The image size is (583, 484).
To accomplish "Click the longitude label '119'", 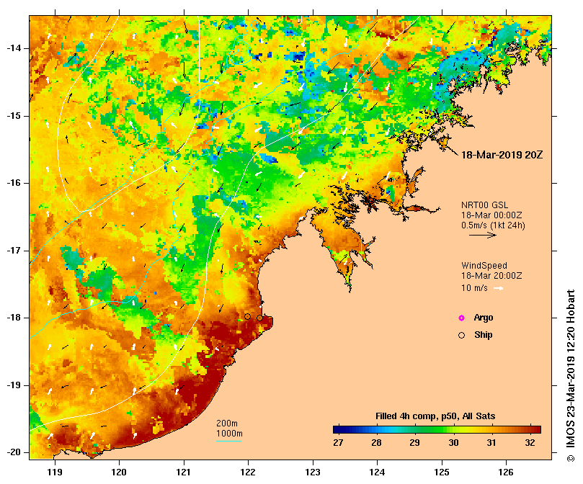I will point(55,472).
